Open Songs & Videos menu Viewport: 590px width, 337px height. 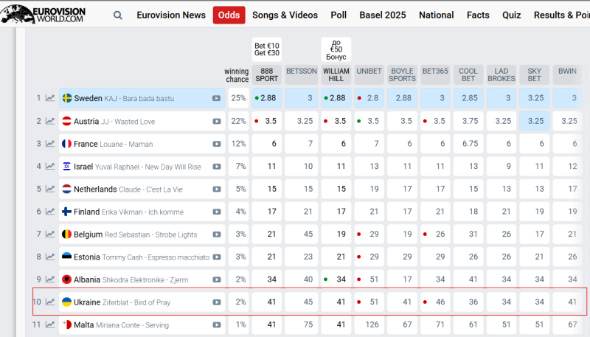pos(285,15)
